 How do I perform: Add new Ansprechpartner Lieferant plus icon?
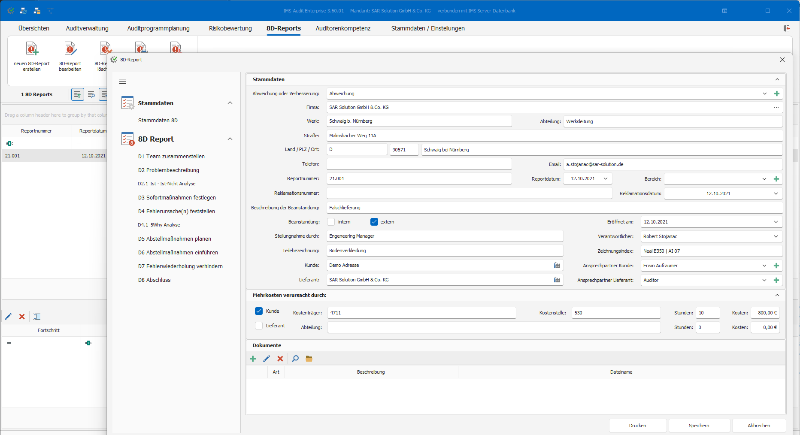tap(776, 280)
